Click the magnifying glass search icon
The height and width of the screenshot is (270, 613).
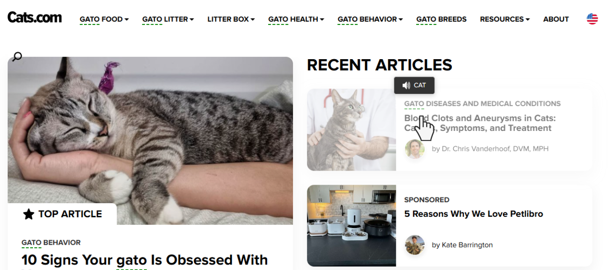pos(17,56)
